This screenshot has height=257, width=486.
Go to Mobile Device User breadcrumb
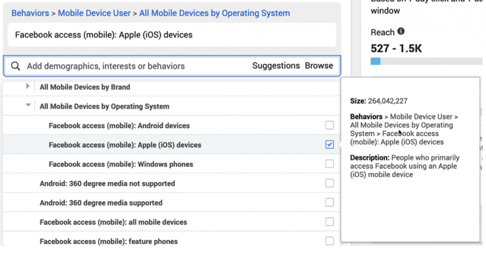[x=94, y=13]
